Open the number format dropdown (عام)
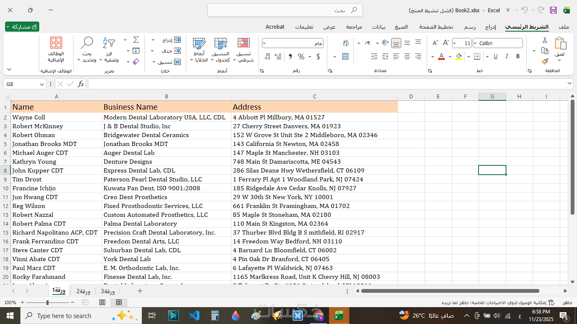The width and height of the screenshot is (577, 324). [x=264, y=43]
